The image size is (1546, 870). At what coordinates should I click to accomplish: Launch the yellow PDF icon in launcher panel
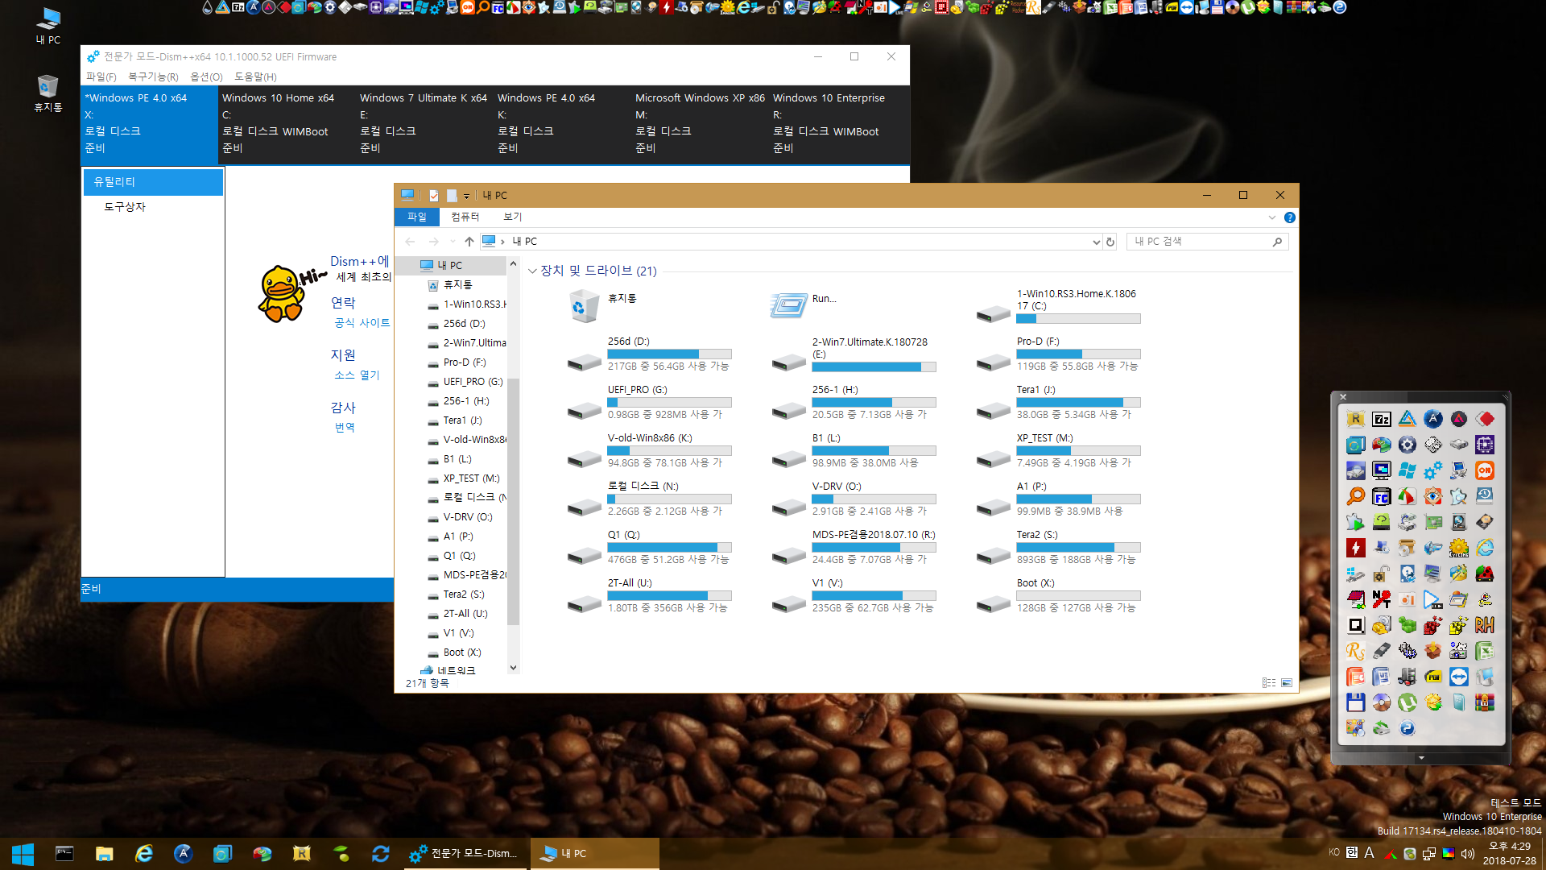(x=1432, y=677)
